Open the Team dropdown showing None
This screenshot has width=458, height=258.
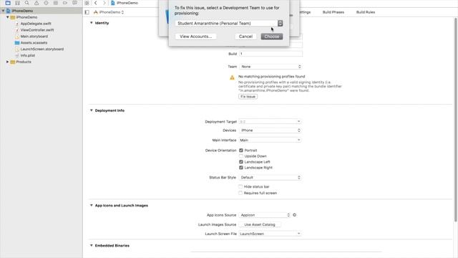tap(271, 67)
